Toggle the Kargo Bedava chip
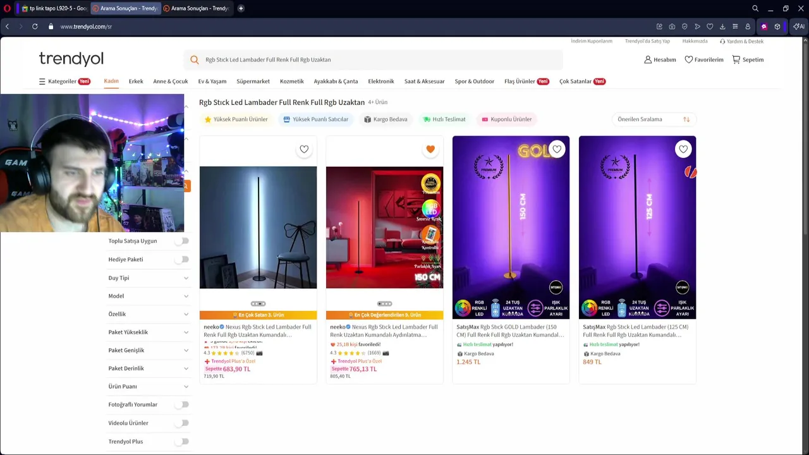 click(386, 119)
